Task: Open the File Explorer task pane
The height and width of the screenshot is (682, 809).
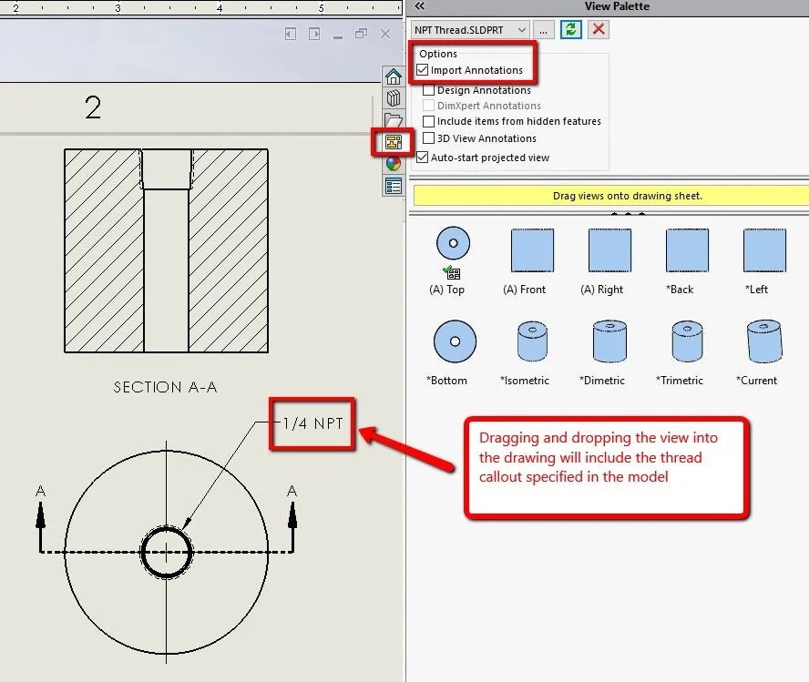Action: pyautogui.click(x=394, y=118)
